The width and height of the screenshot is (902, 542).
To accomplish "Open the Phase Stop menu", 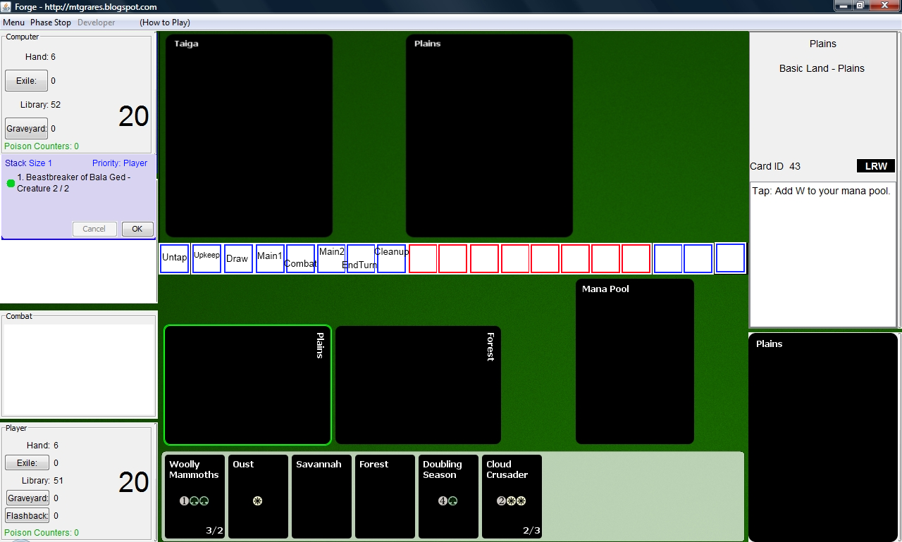I will (x=51, y=23).
